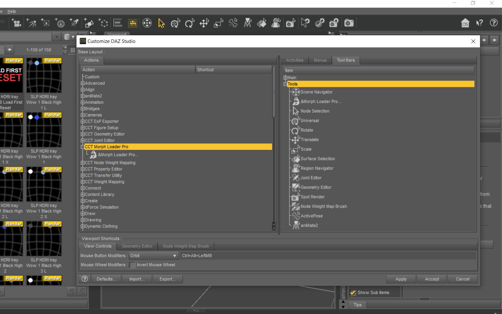Expand the dForce Simulation action category
Screen dimensions: 502x314
[83, 207]
